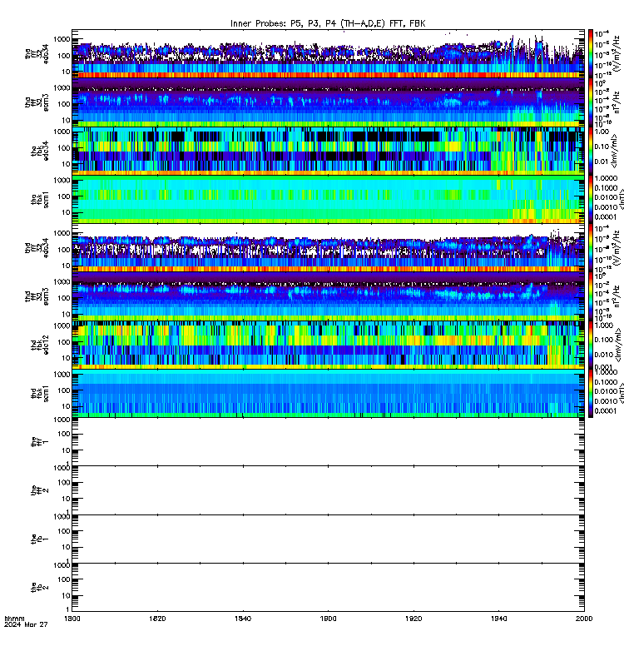Screen dimensions: 624x666
Task: Click the 'the fb 2' panel label
Action: [x=40, y=588]
